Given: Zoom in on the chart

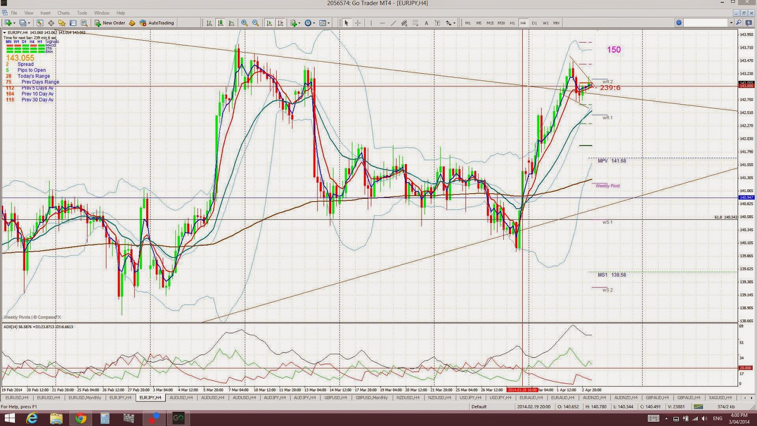Looking at the screenshot, I should (x=245, y=23).
